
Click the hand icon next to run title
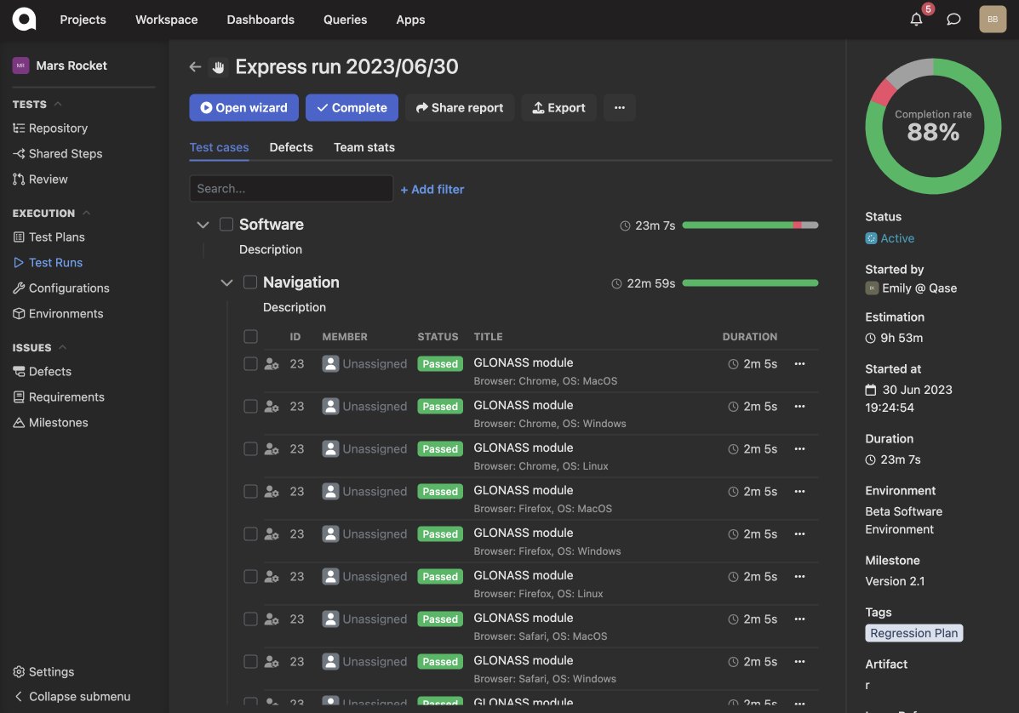pyautogui.click(x=219, y=67)
